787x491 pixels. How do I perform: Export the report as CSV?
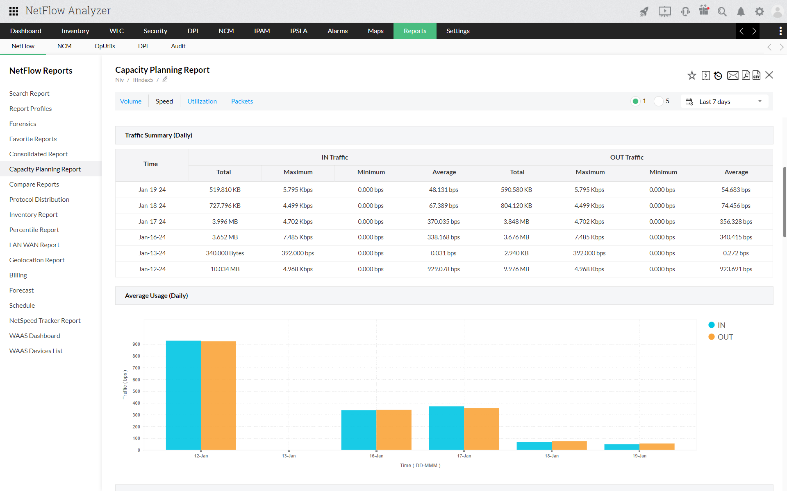(757, 75)
